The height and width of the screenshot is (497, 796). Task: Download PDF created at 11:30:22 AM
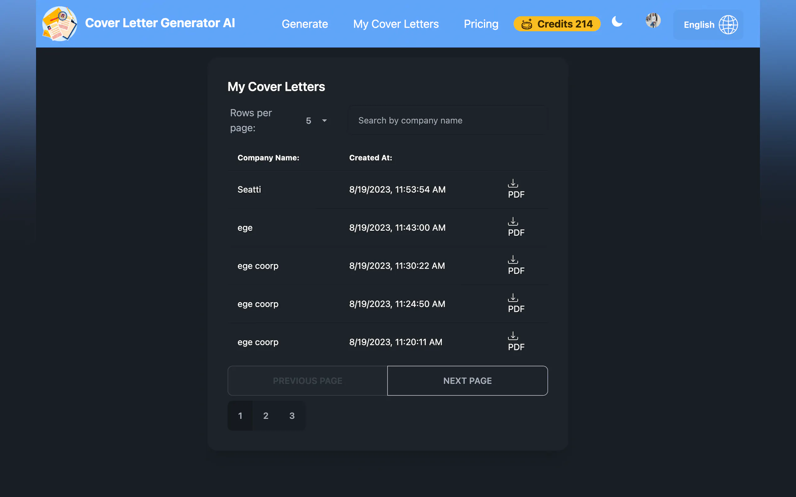[515, 265]
